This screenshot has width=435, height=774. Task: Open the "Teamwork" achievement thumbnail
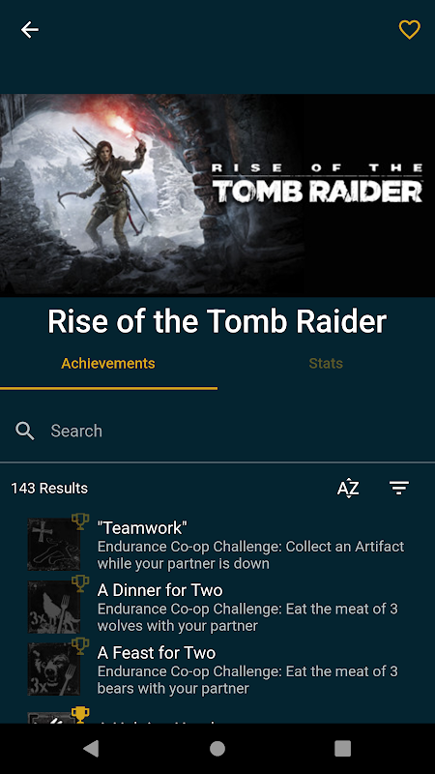point(54,545)
